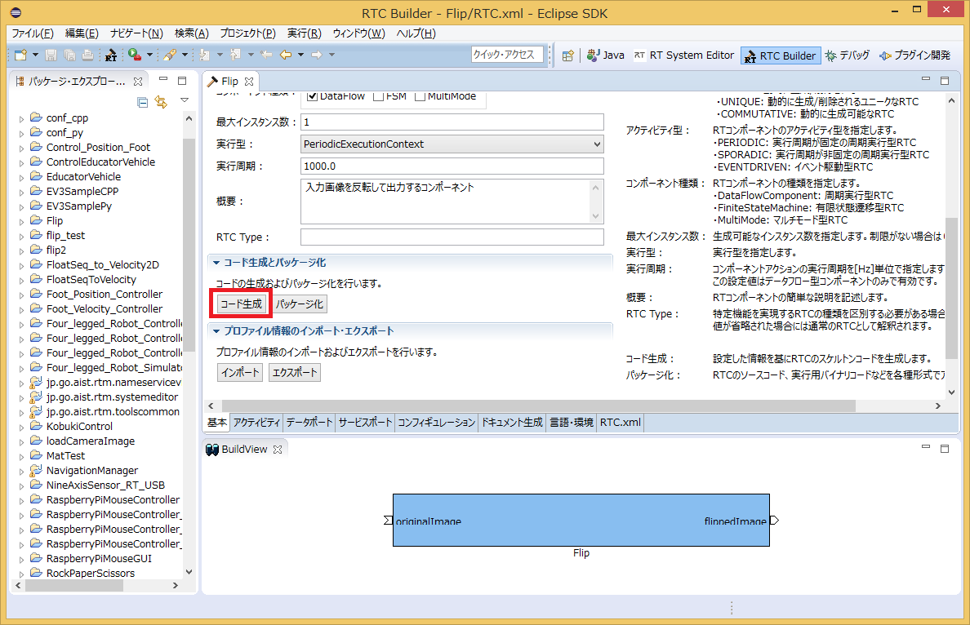The height and width of the screenshot is (625, 970).
Task: Click the Previous Annotation toolbar icon
Action: [x=235, y=55]
